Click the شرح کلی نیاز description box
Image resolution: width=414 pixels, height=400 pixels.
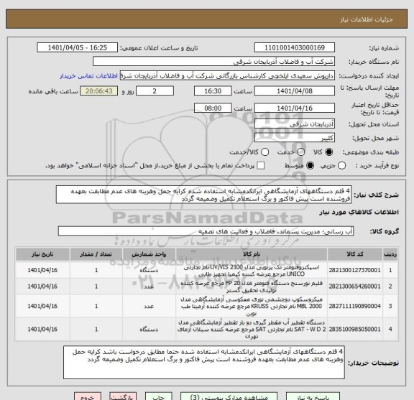click(203, 195)
